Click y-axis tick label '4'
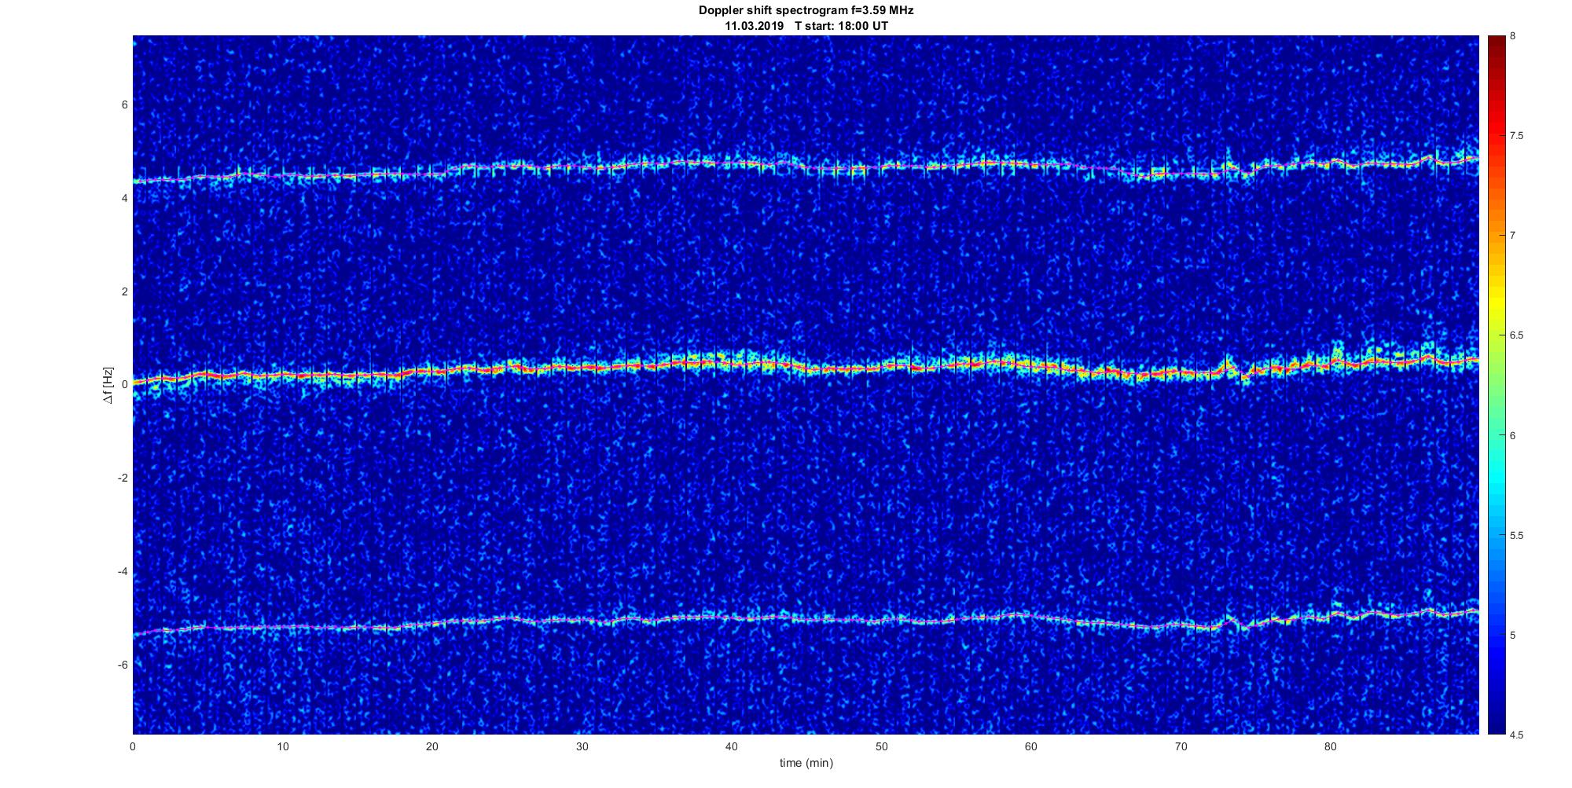This screenshot has height=788, width=1572. [125, 199]
